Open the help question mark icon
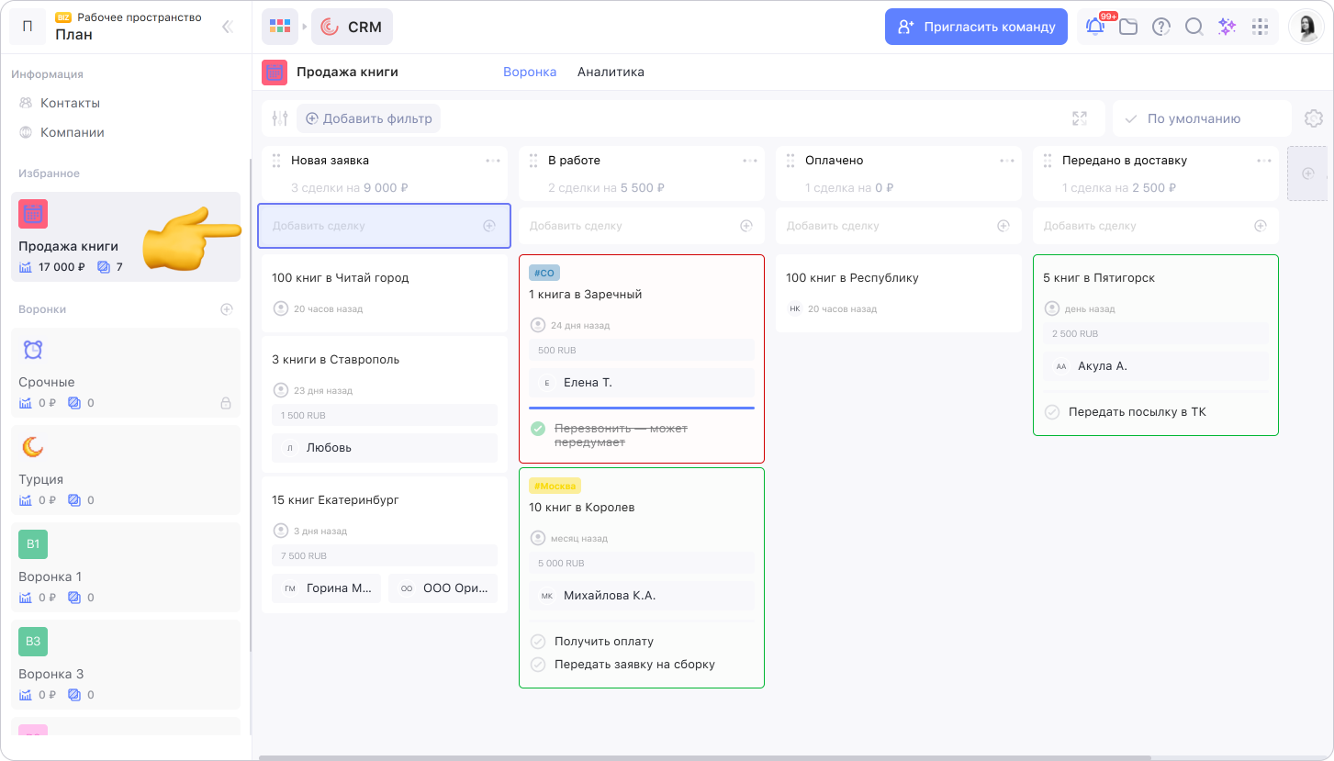This screenshot has width=1334, height=761. pyautogui.click(x=1161, y=27)
